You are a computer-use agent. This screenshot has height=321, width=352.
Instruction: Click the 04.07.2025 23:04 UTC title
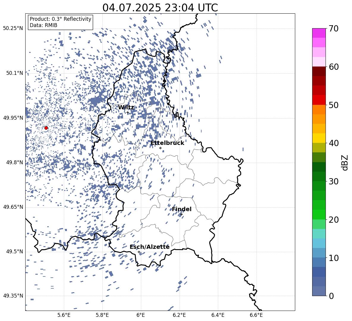(x=160, y=8)
